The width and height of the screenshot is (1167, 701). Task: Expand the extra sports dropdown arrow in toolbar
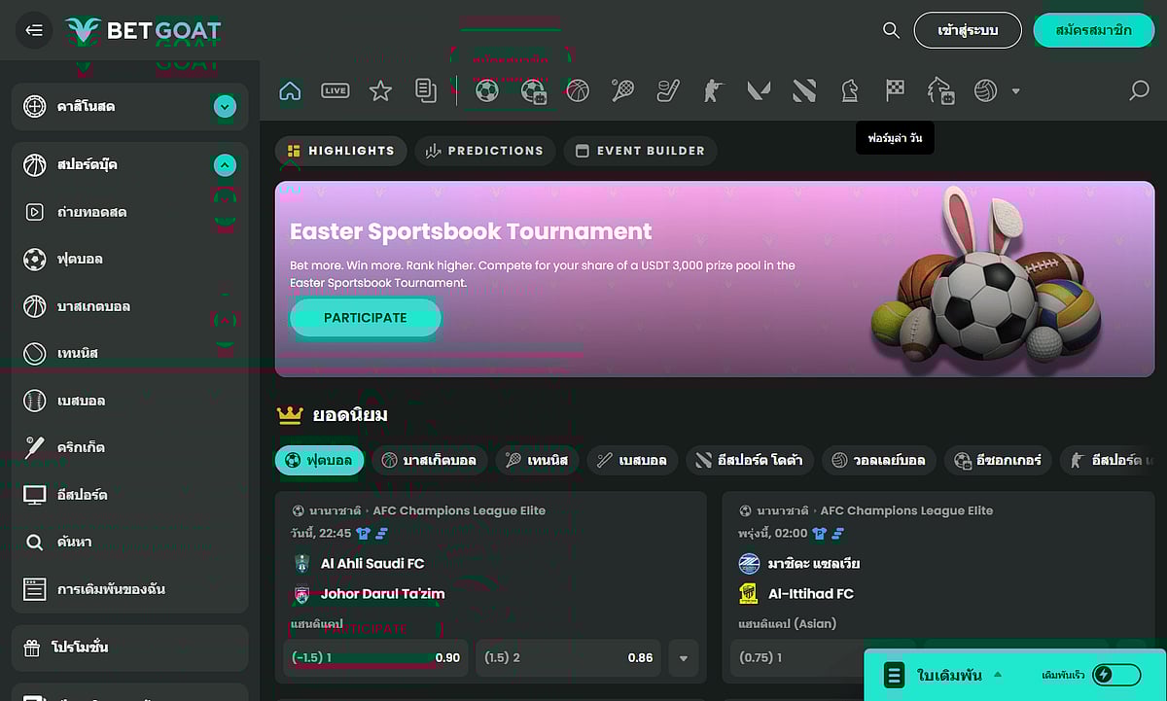click(1015, 90)
